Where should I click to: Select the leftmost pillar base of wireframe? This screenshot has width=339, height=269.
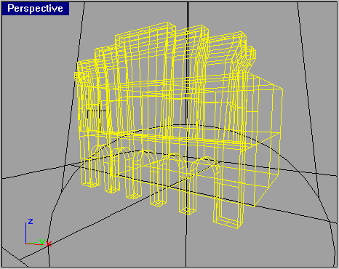coord(91,184)
